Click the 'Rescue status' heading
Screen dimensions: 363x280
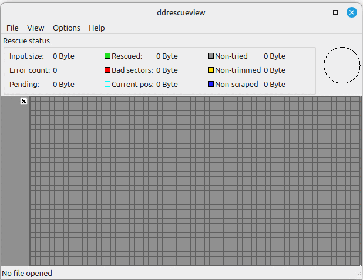[x=26, y=41]
